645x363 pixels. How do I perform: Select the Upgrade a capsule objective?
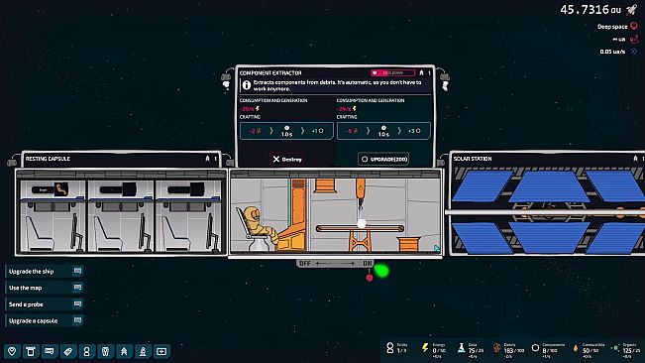(x=45, y=320)
